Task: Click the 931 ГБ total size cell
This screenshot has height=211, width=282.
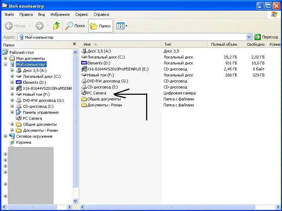Action: (231, 63)
